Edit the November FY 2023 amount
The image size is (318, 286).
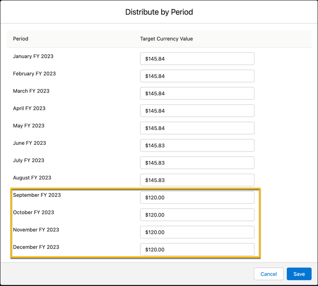pos(197,232)
